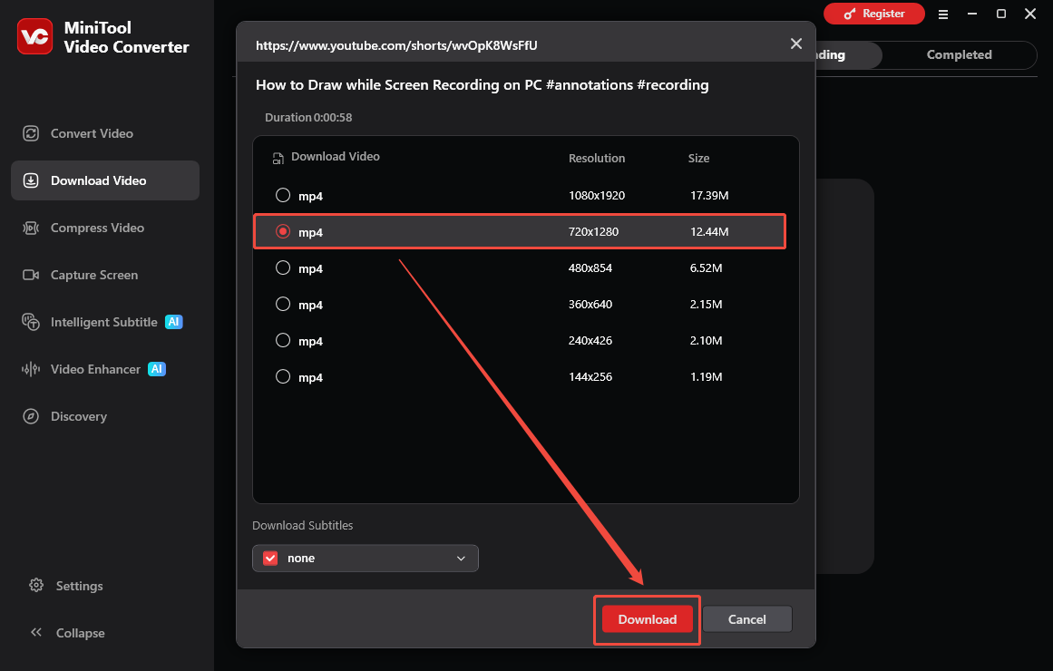This screenshot has width=1053, height=671.
Task: Open the Discovery menu item
Action: click(105, 416)
